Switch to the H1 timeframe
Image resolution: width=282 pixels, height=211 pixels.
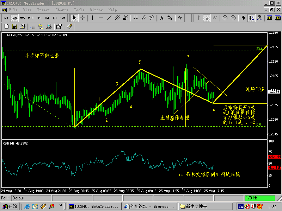(39, 18)
